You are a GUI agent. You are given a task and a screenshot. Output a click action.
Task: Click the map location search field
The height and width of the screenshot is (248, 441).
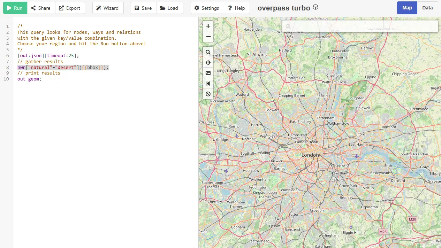pos(360,26)
